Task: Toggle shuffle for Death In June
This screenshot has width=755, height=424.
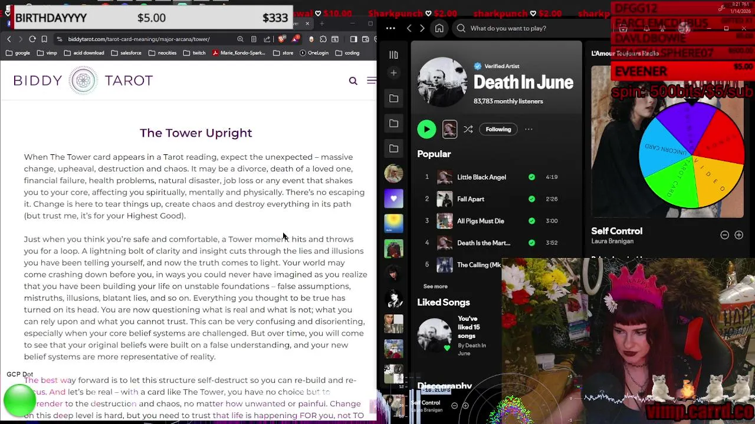Action: click(468, 129)
